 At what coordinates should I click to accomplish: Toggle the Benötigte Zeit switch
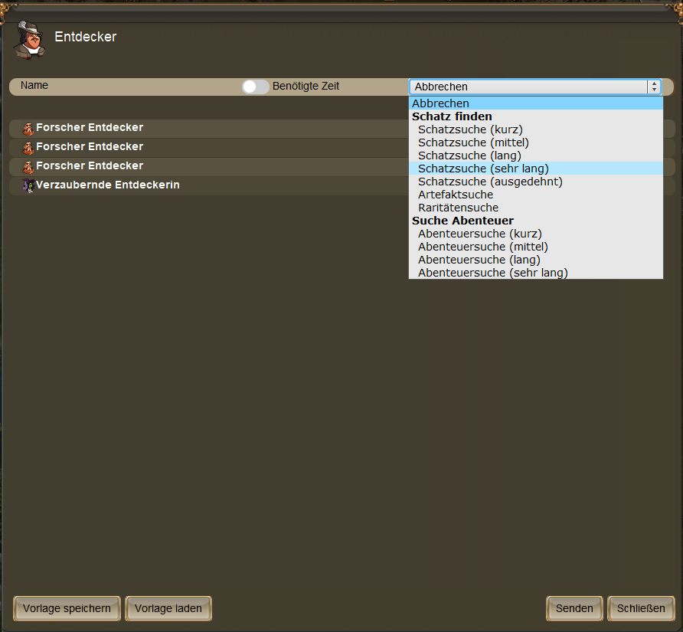coord(255,87)
